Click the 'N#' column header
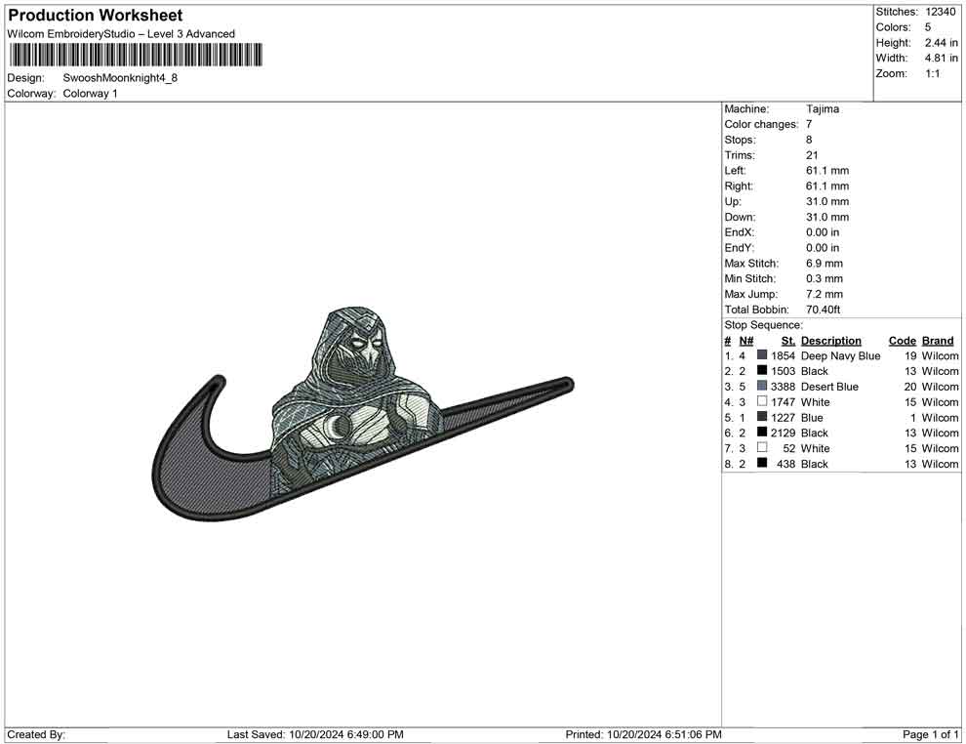The height and width of the screenshot is (744, 966). click(746, 340)
